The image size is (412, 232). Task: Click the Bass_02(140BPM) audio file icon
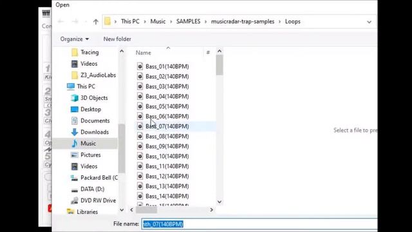pos(140,76)
